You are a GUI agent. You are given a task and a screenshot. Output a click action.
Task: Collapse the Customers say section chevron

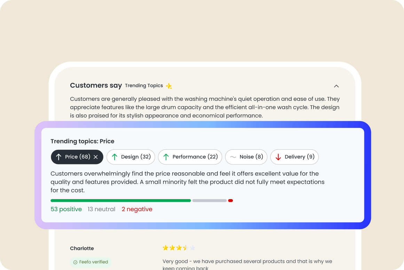(x=336, y=86)
